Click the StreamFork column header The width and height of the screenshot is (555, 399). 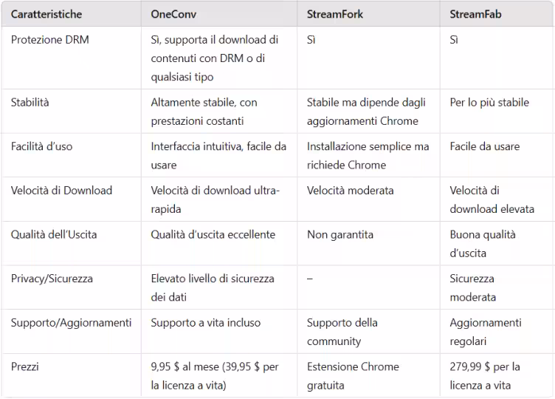point(335,14)
